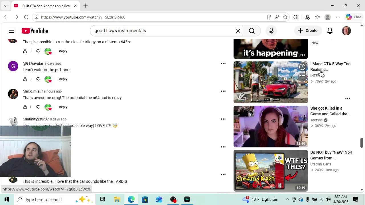Screen dimensions: 365x205
Task: Open 'She got Killed in a Game' video title
Action: pyautogui.click(x=331, y=111)
